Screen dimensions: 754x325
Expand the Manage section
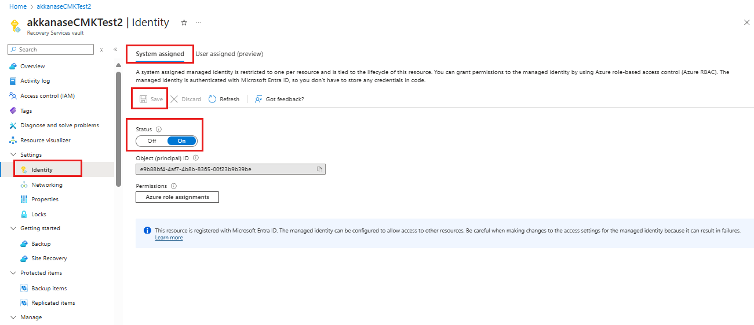(13, 317)
